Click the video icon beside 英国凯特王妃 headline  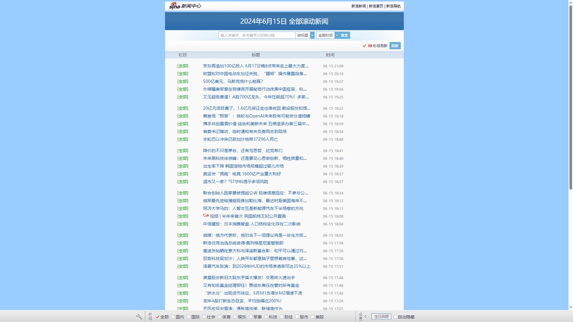point(206,216)
